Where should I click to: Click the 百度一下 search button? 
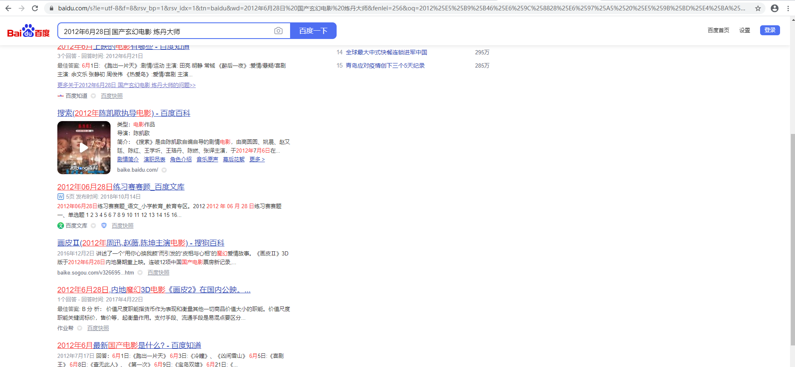click(x=313, y=31)
